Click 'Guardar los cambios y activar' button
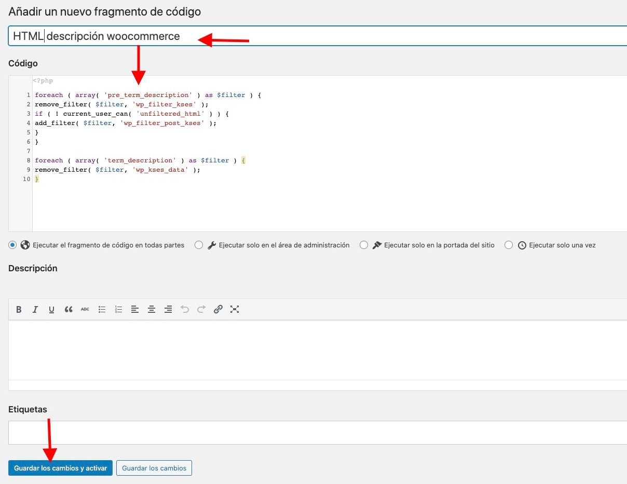 60,468
